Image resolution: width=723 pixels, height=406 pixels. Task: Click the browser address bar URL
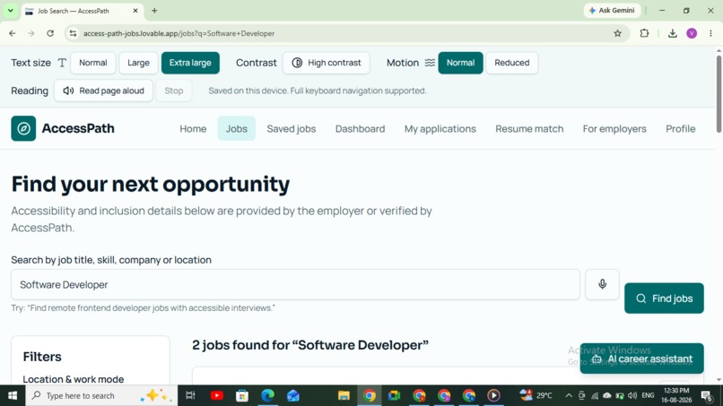point(179,33)
